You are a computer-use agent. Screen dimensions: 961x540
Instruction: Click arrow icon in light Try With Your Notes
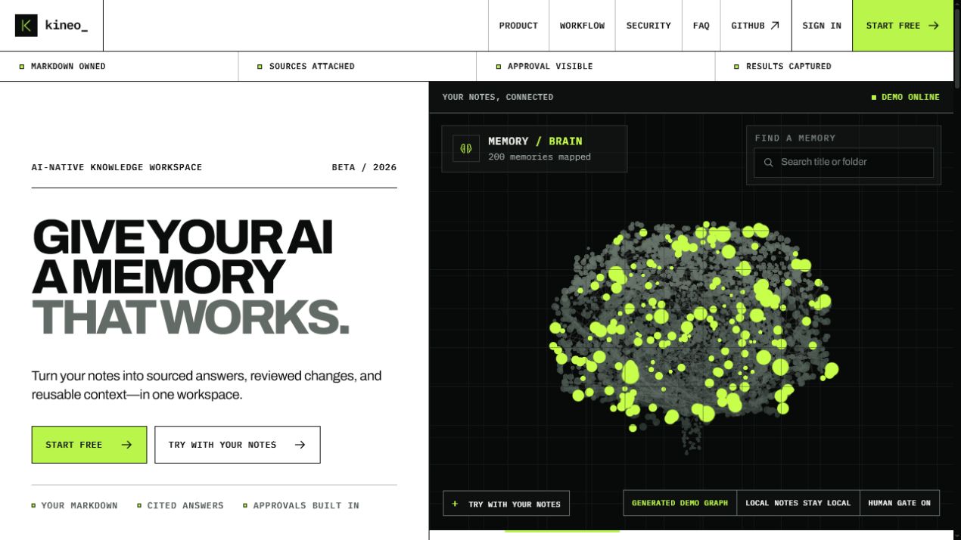tap(300, 445)
